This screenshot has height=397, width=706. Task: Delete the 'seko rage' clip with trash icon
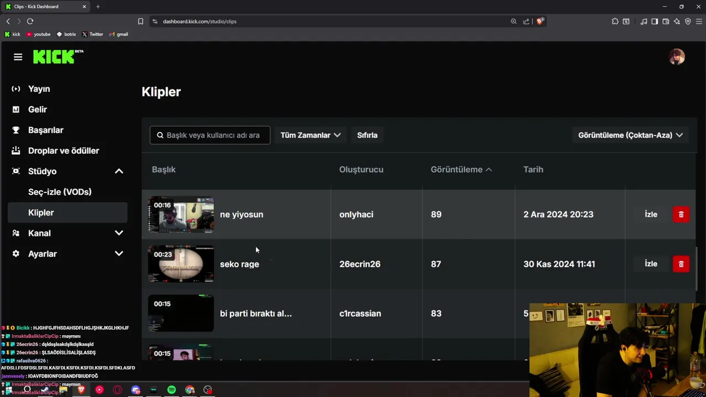click(x=681, y=264)
